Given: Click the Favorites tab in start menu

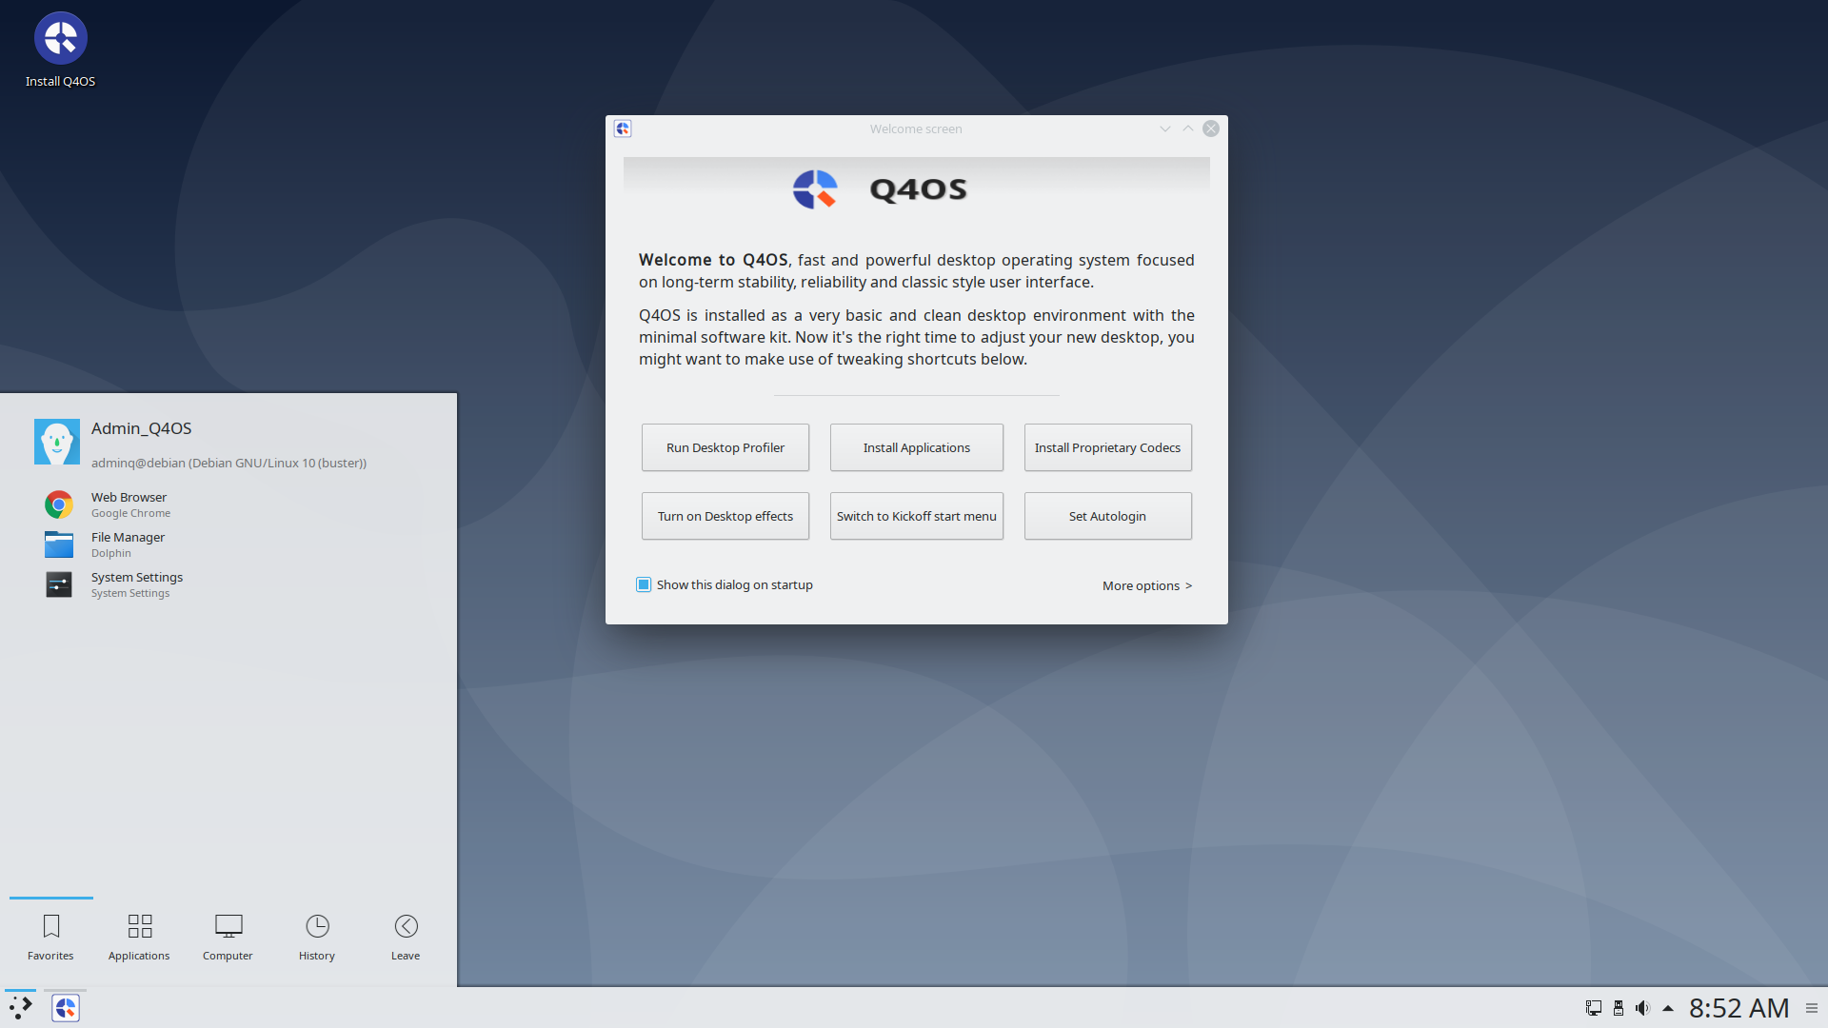Looking at the screenshot, I should pos(50,935).
